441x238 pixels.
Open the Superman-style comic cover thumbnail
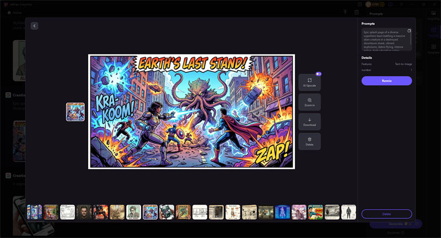click(x=315, y=212)
